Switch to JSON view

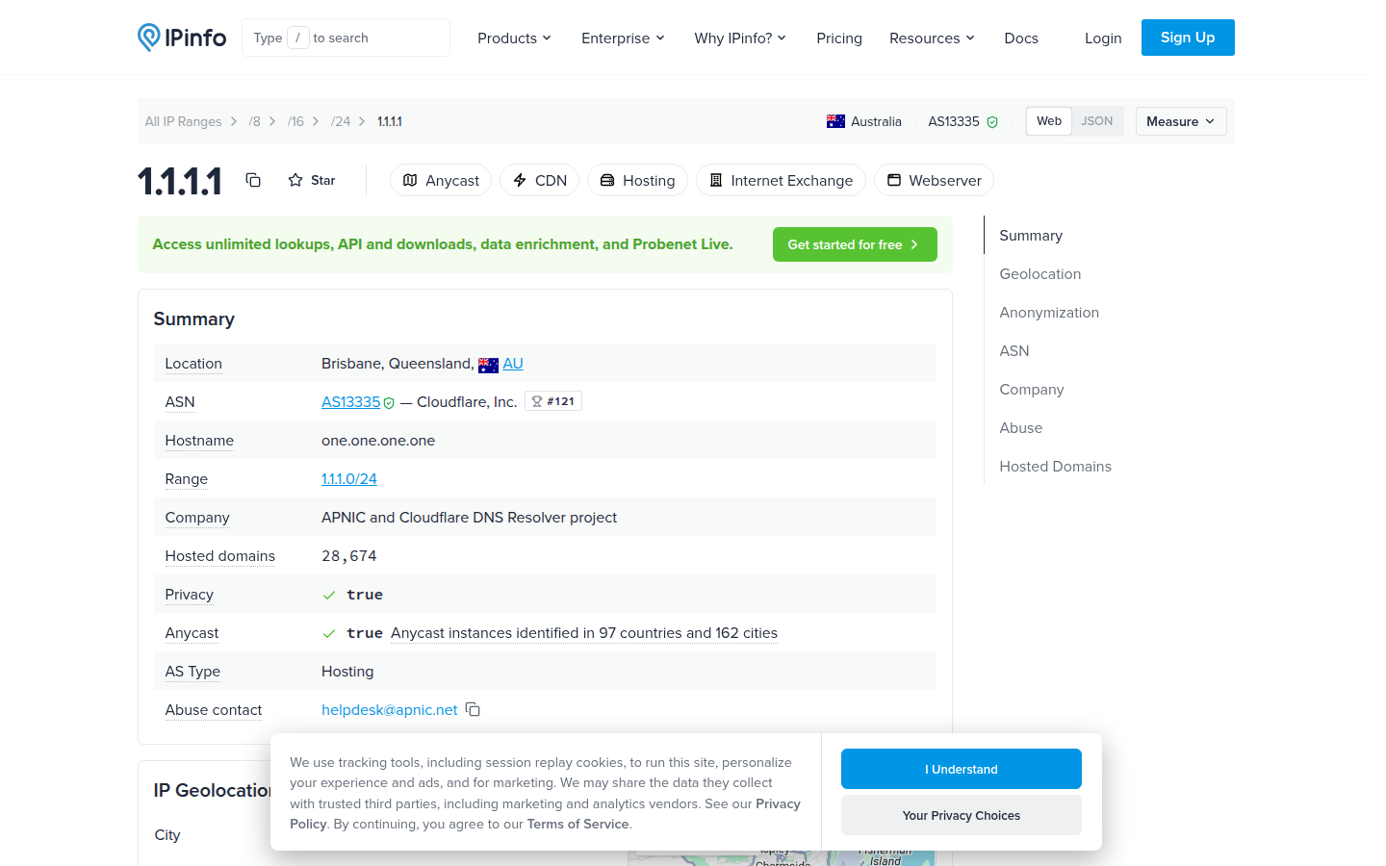tap(1096, 121)
